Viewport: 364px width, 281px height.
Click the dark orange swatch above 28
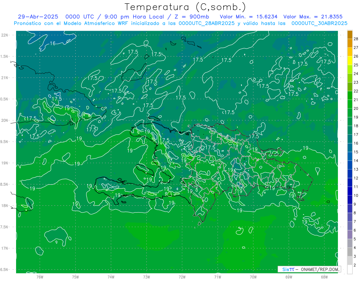coord(350,35)
